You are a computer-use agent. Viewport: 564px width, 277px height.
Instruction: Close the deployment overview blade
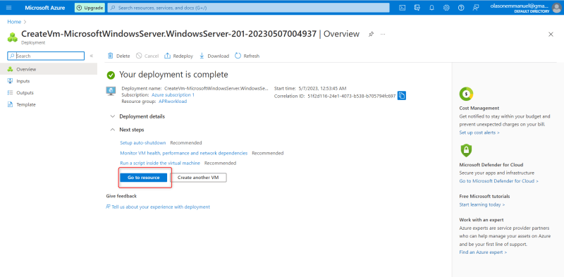pyautogui.click(x=551, y=34)
